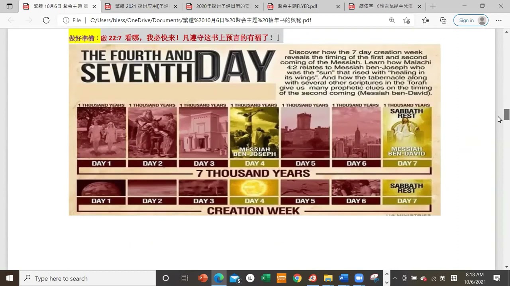Click Meet Now tray icon
The width and height of the screenshot is (510, 286).
(x=405, y=278)
